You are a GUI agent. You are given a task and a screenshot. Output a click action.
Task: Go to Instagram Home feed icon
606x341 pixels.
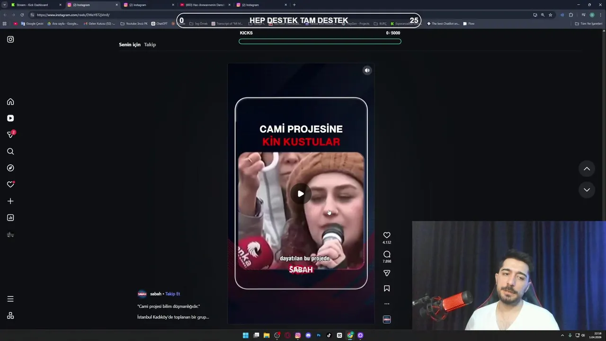pos(10,102)
